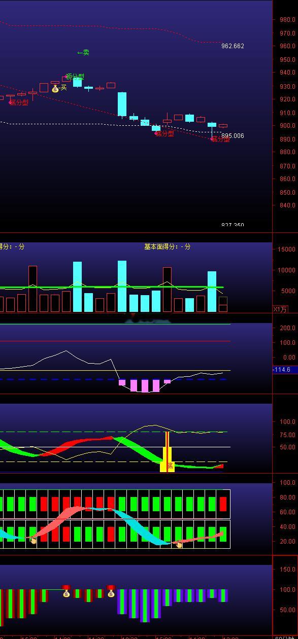
Task: Click the 962.662 upper band value
Action: pos(233,46)
